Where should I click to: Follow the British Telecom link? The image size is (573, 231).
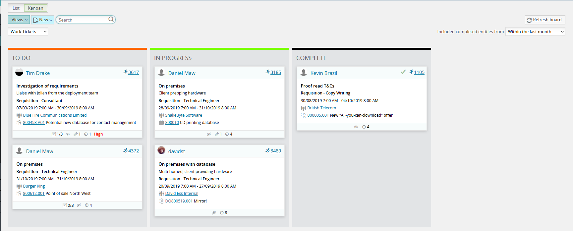(x=321, y=108)
